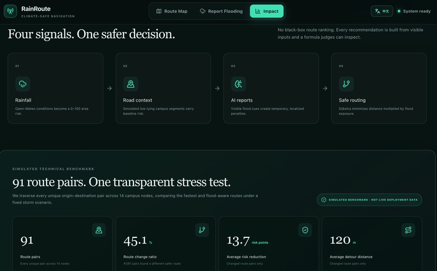437x271 pixels.
Task: Open the Route Map tab
Action: click(172, 11)
